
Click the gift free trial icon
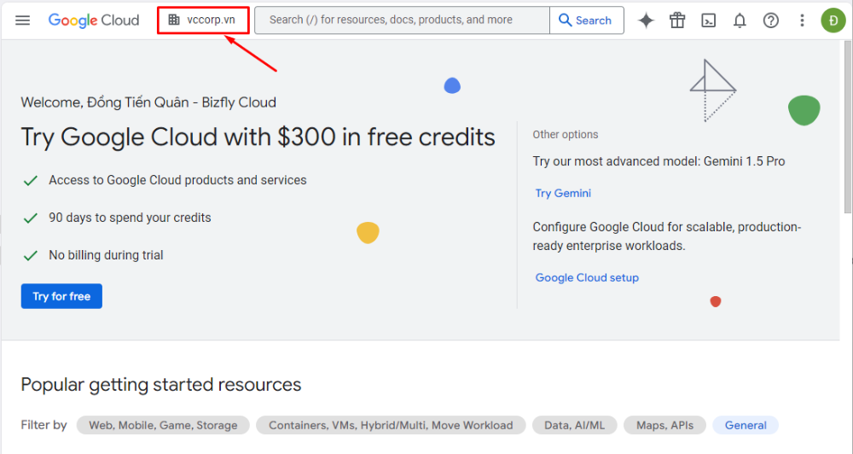pyautogui.click(x=677, y=20)
